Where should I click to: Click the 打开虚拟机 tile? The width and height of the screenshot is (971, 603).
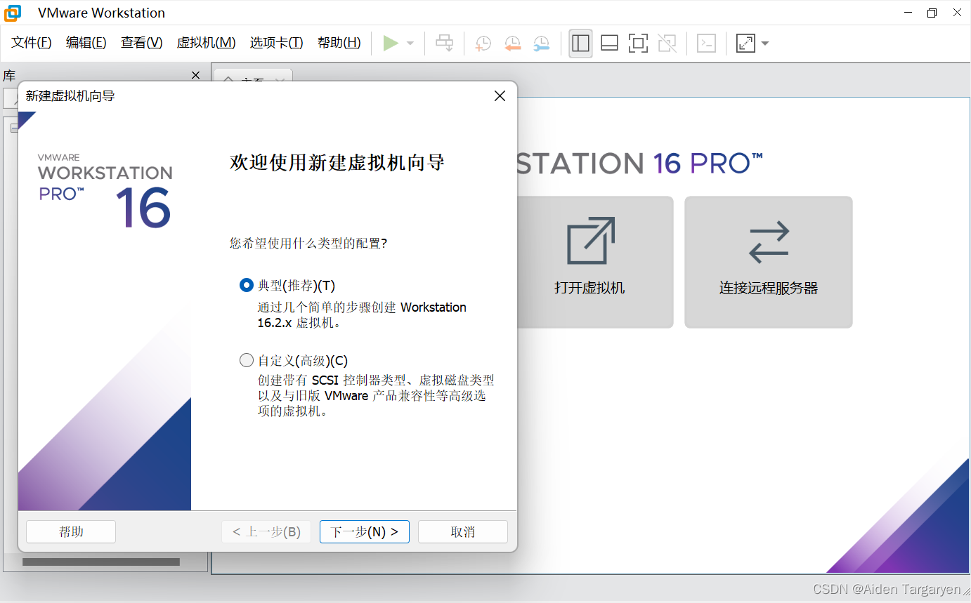[x=595, y=262]
